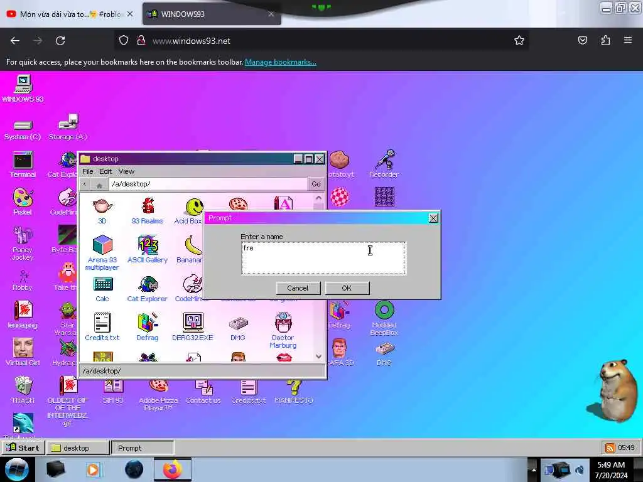Open browser extensions puzzle icon
This screenshot has height=482, width=643.
605,40
